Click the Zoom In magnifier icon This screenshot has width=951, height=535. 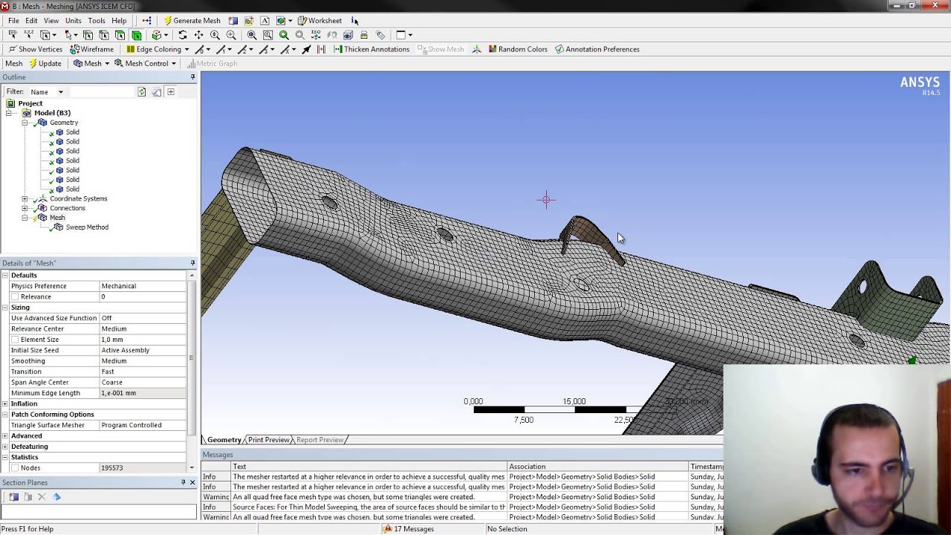(215, 35)
